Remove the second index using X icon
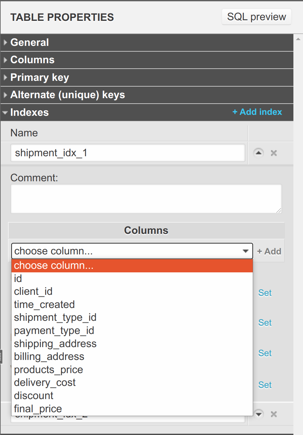The height and width of the screenshot is (435, 303). click(x=274, y=414)
